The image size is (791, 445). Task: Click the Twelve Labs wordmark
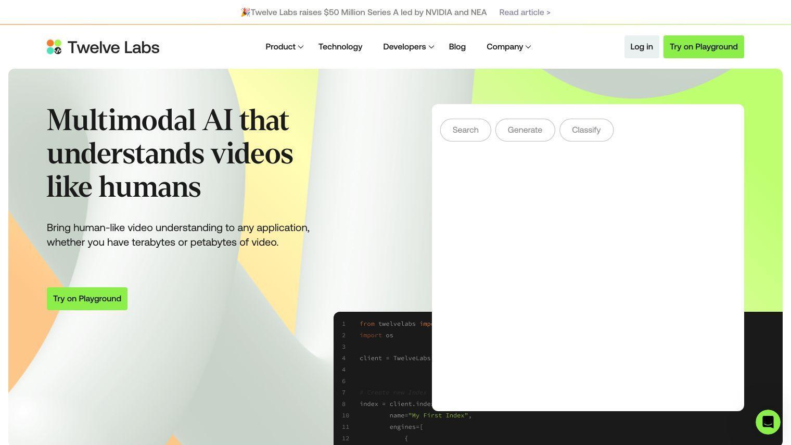[113, 47]
